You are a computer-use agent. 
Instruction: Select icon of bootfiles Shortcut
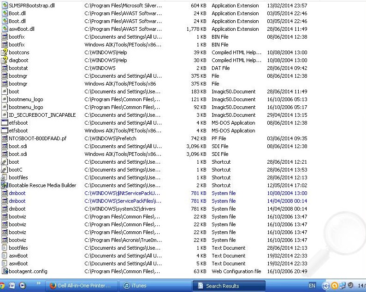pyautogui.click(x=5, y=177)
